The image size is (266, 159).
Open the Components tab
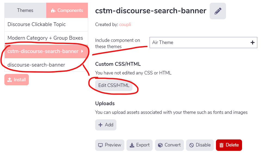click(x=67, y=10)
